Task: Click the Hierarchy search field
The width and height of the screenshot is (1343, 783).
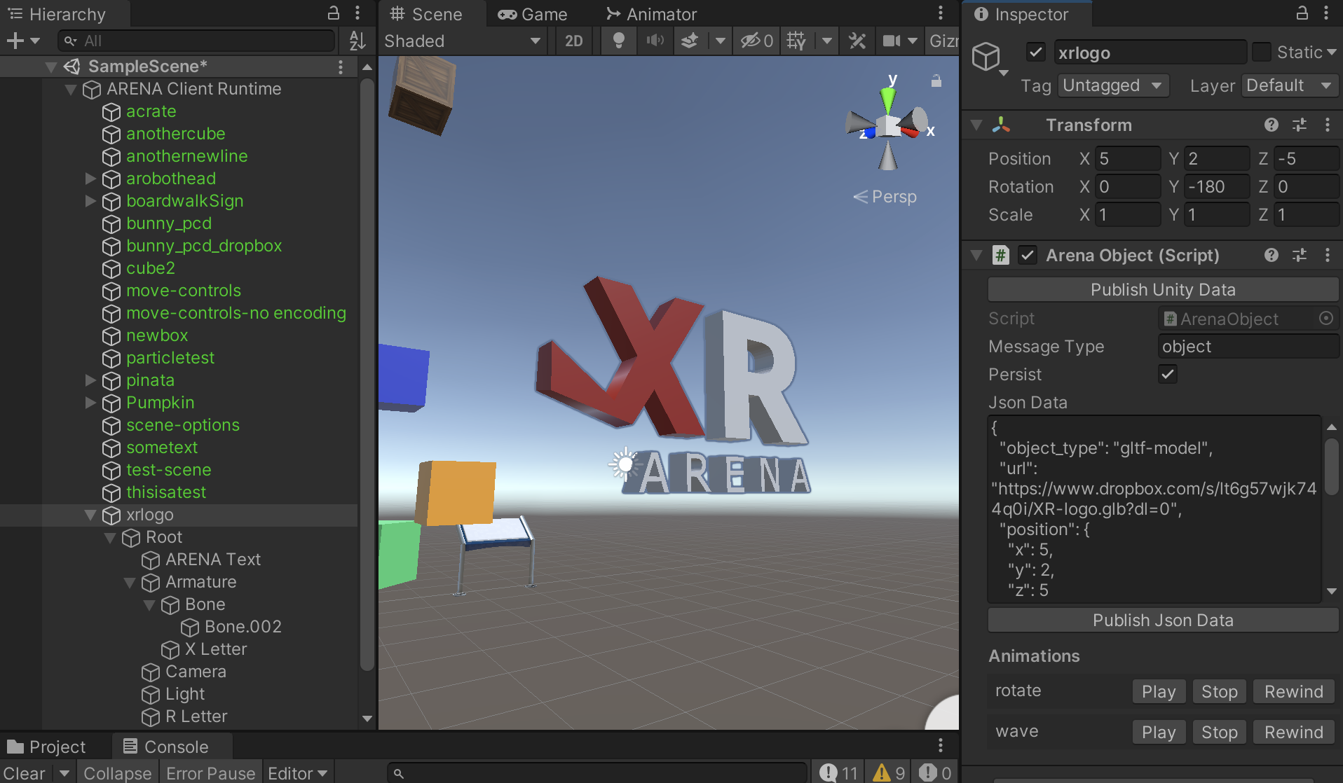Action: point(196,41)
